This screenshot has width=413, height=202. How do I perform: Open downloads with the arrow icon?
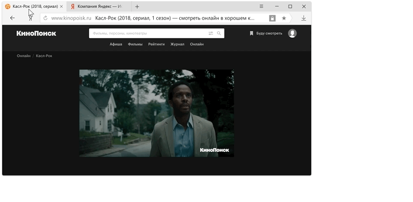pyautogui.click(x=303, y=18)
